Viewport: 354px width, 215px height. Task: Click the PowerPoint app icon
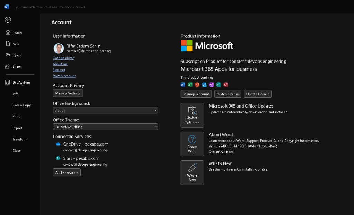click(x=197, y=85)
